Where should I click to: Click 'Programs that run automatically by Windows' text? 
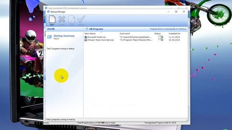[x=168, y=29]
